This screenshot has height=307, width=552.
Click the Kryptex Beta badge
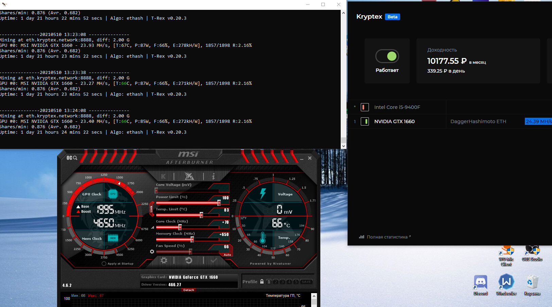392,17
